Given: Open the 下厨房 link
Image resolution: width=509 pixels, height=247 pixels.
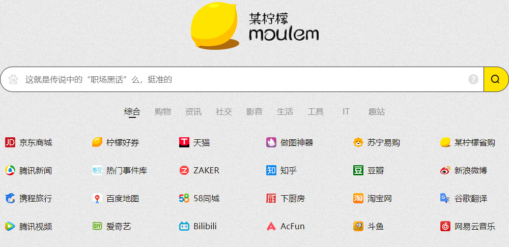Looking at the screenshot, I should coord(293,198).
